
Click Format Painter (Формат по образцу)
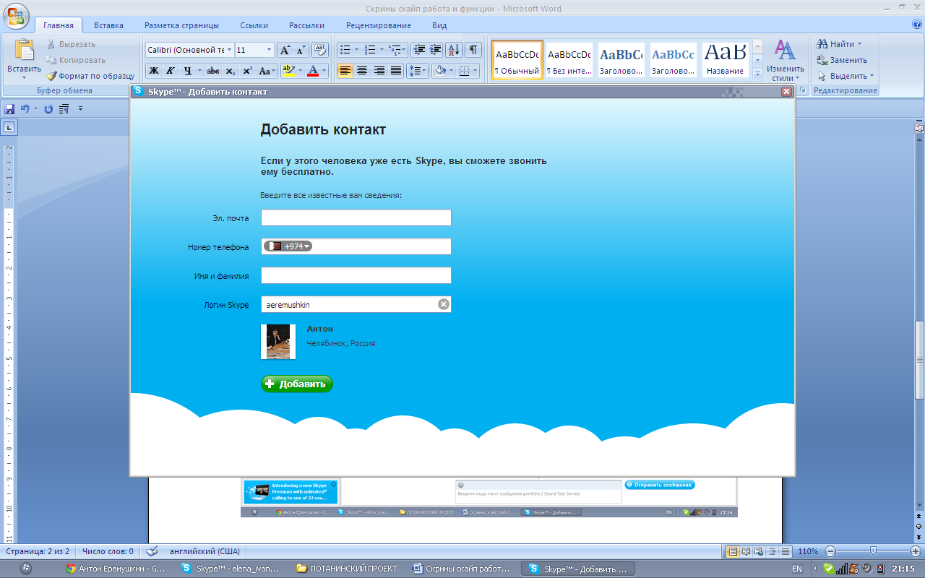[x=90, y=76]
